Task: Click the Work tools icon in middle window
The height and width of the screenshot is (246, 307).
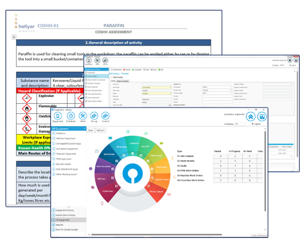Action: (97, 60)
